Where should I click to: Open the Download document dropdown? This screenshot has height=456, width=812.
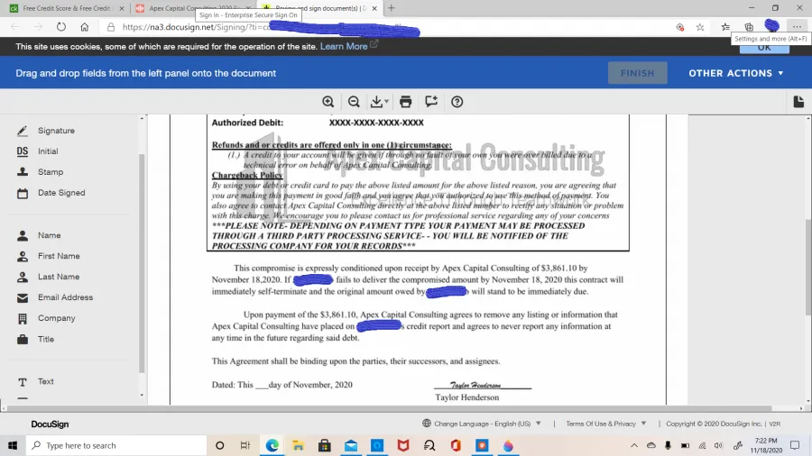click(379, 102)
